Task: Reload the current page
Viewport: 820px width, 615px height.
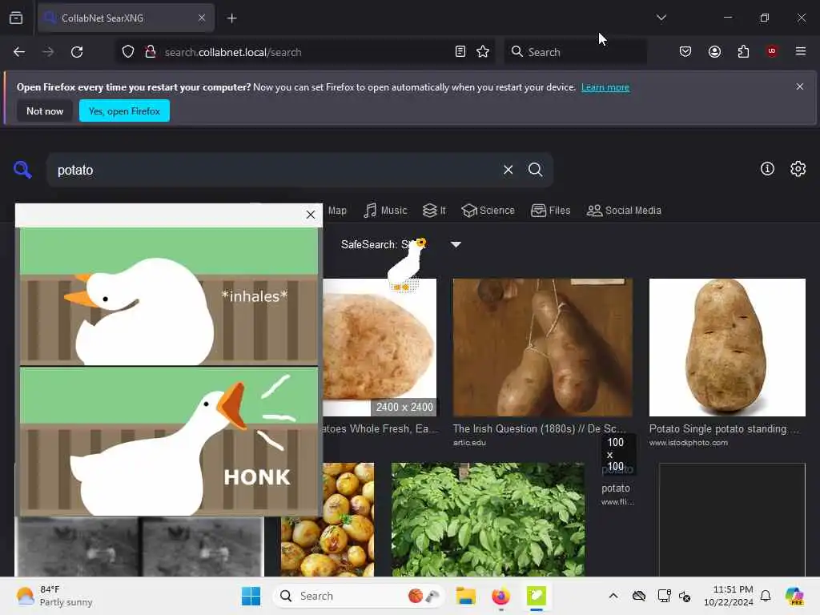Action: tap(77, 52)
